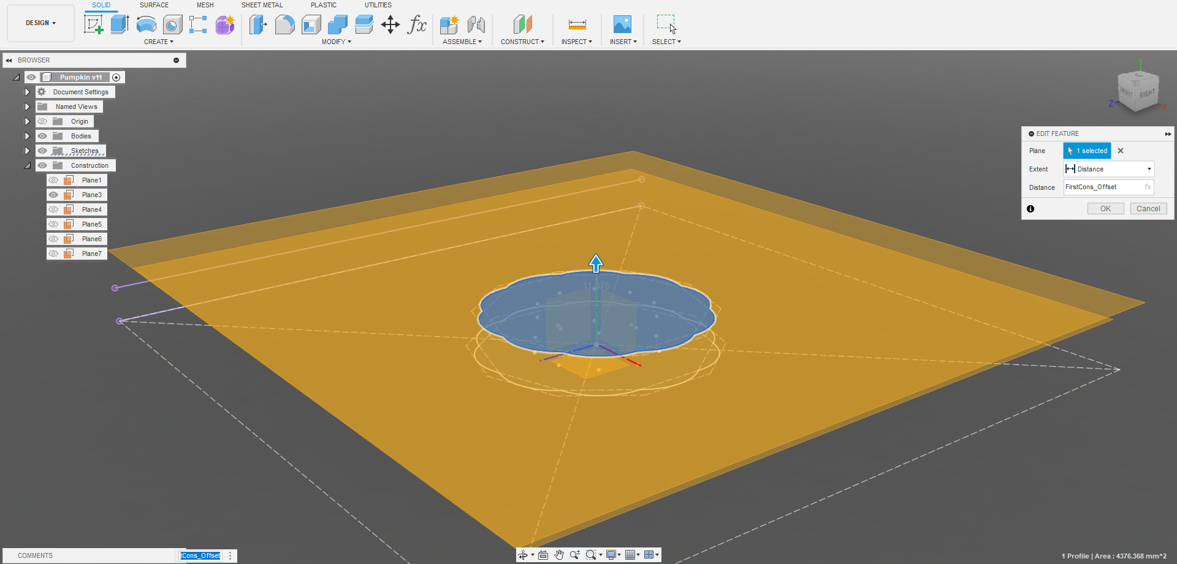The height and width of the screenshot is (564, 1177).
Task: Click the Distance input field
Action: (x=1109, y=187)
